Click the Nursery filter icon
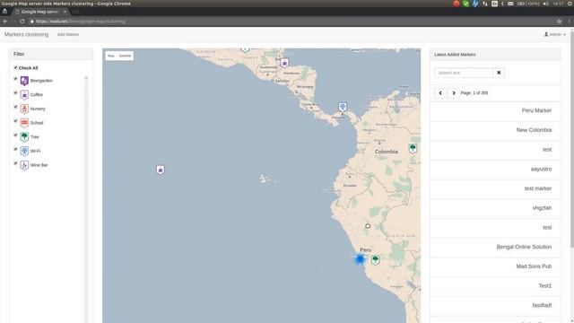The height and width of the screenshot is (323, 574). pyautogui.click(x=24, y=109)
